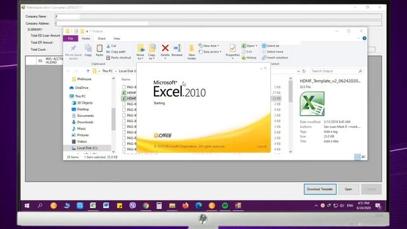
Task: Click the Rename icon
Action: 177,48
